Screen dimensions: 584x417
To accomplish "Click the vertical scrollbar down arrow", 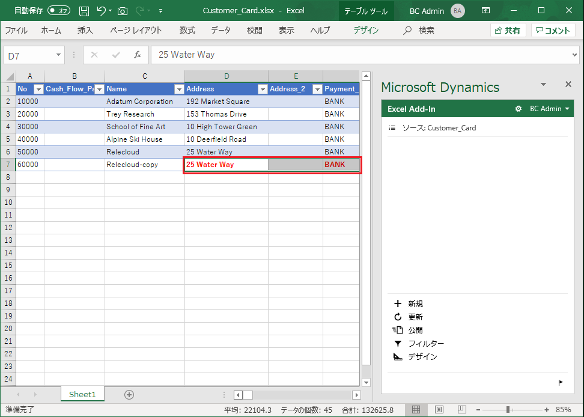I will 366,382.
